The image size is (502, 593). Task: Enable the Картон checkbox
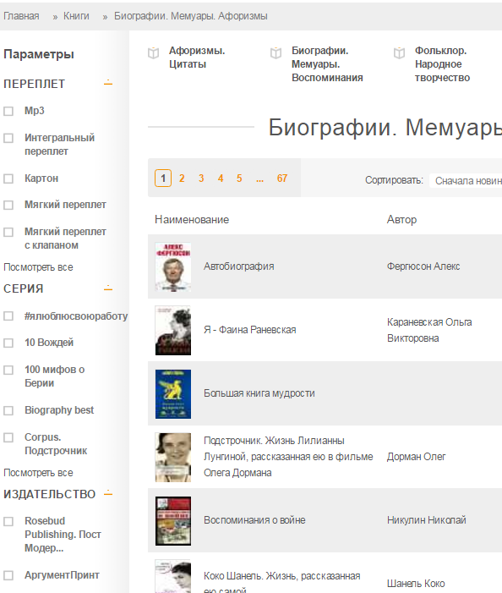click(x=8, y=178)
